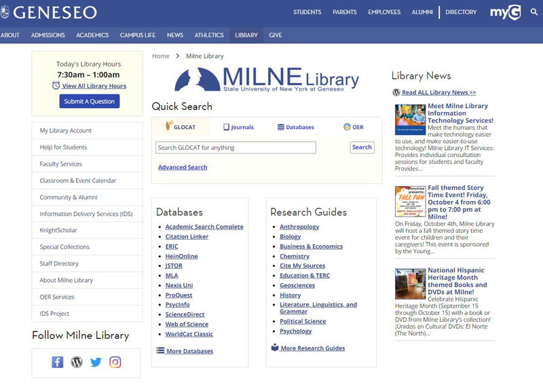Open the Advanced Search link
The image size is (543, 385).
pyautogui.click(x=183, y=167)
